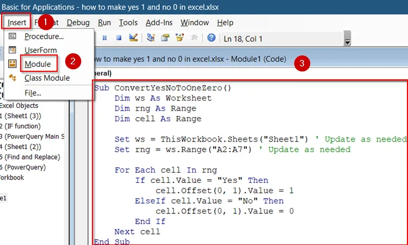Toggle Design Mode toolbar icon

(133, 38)
